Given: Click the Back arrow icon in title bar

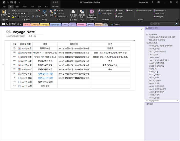Looking at the screenshot, I should 4,2.
